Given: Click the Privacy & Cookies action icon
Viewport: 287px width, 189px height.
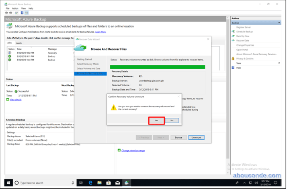Looking at the screenshot, I should [x=233, y=58].
